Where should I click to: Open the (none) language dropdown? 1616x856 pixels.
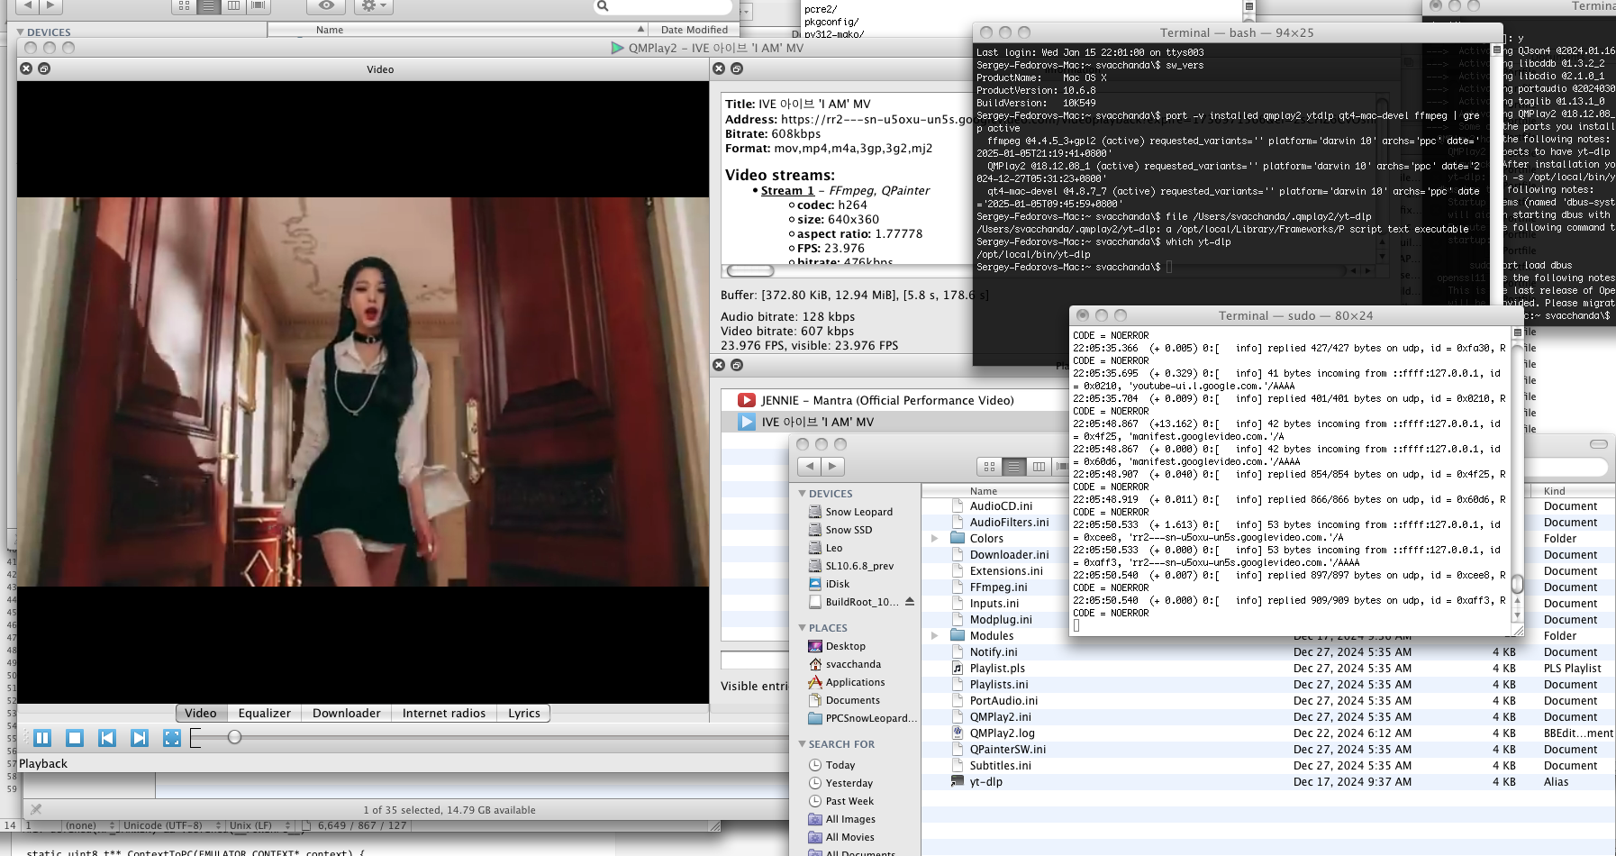[89, 825]
